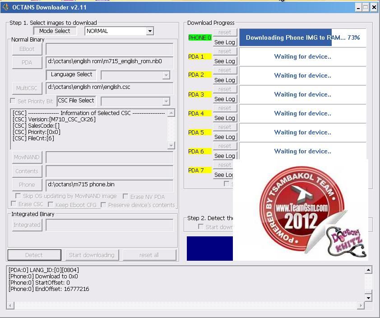
Task: Click CSC info list scroll up arrow
Action: pos(171,113)
